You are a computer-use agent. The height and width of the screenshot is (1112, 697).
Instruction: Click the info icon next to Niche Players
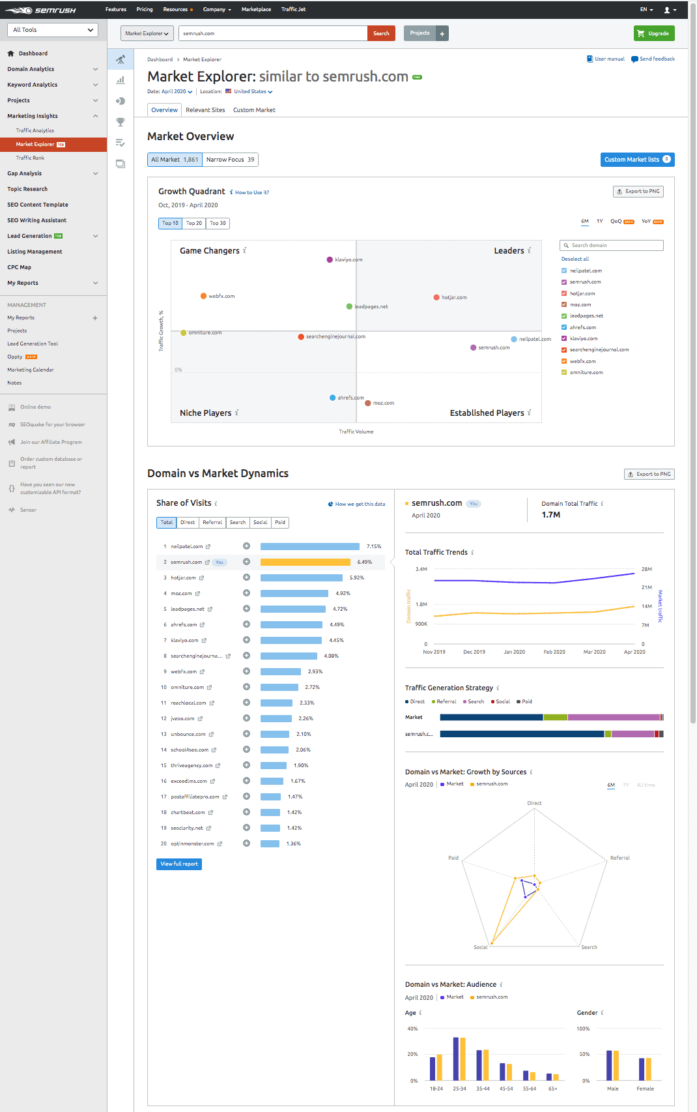click(x=236, y=413)
